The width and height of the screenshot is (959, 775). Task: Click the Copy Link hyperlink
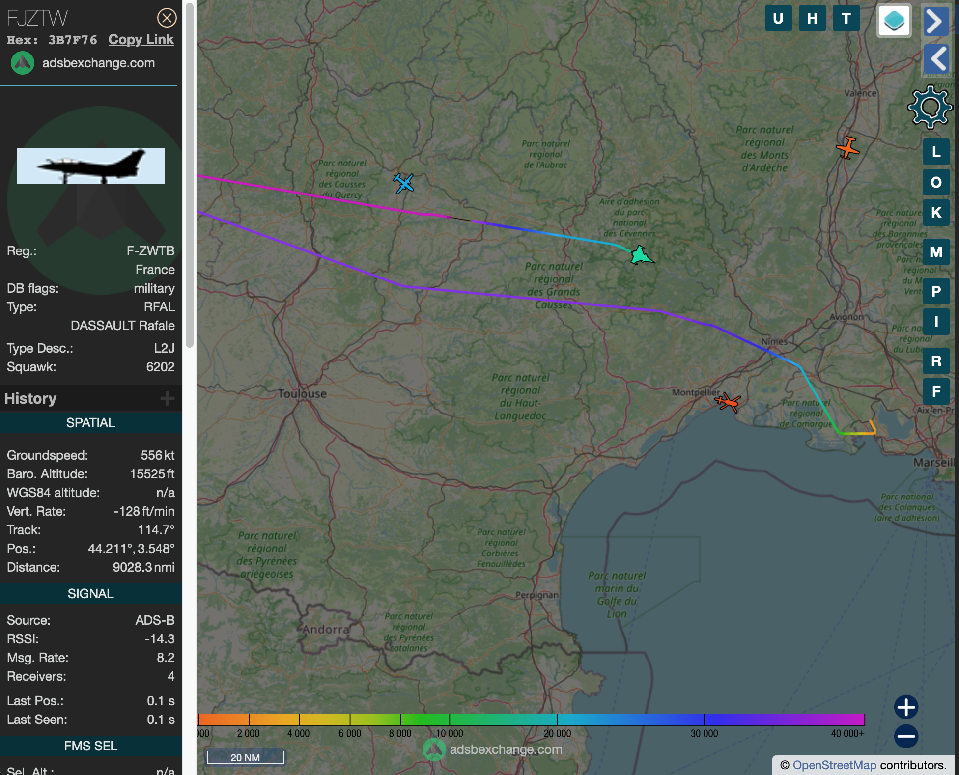tap(141, 40)
